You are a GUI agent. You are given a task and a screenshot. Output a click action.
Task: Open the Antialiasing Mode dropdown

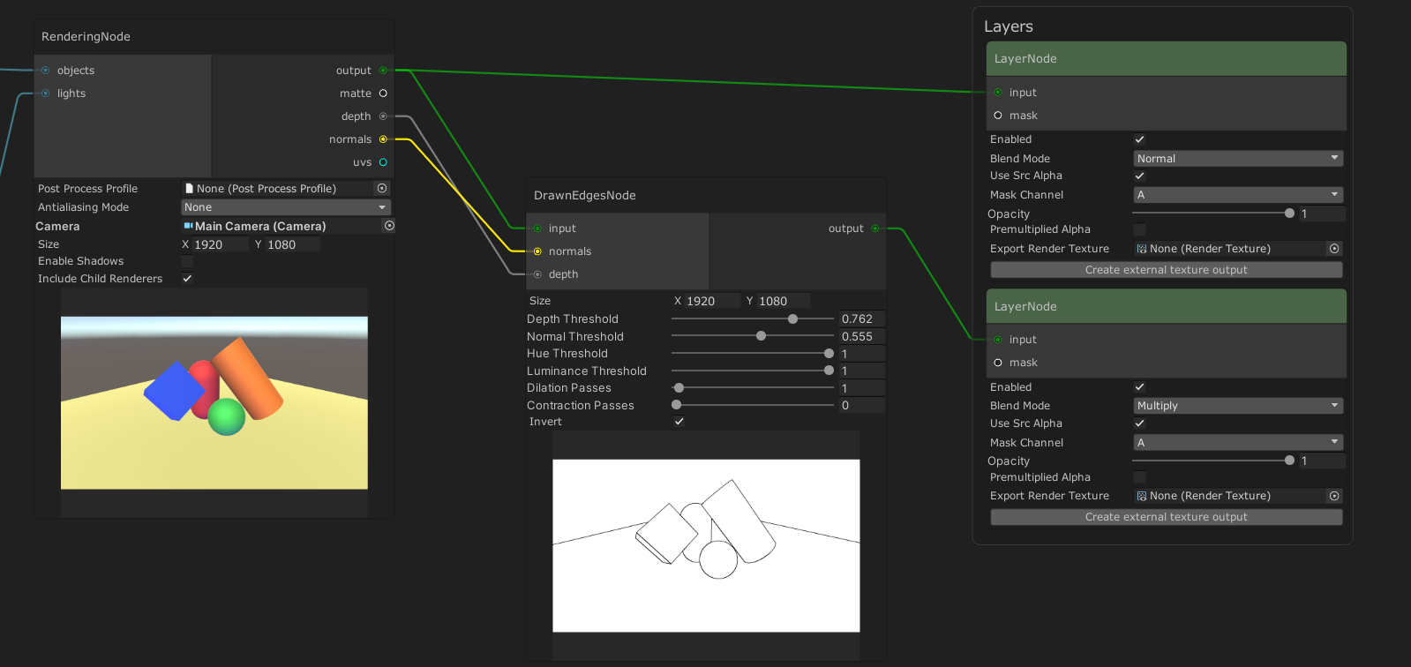tap(285, 207)
